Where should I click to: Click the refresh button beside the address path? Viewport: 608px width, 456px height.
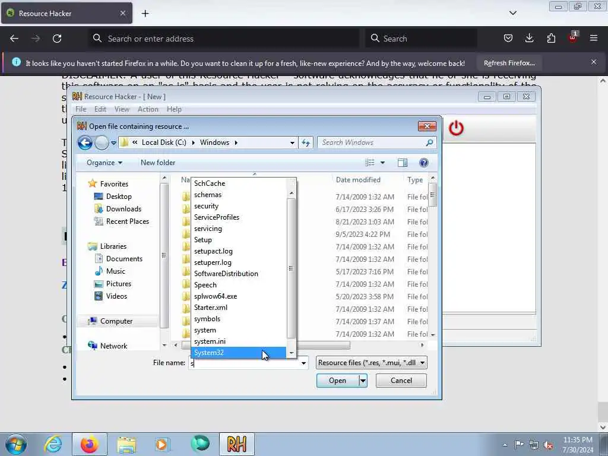click(x=306, y=142)
